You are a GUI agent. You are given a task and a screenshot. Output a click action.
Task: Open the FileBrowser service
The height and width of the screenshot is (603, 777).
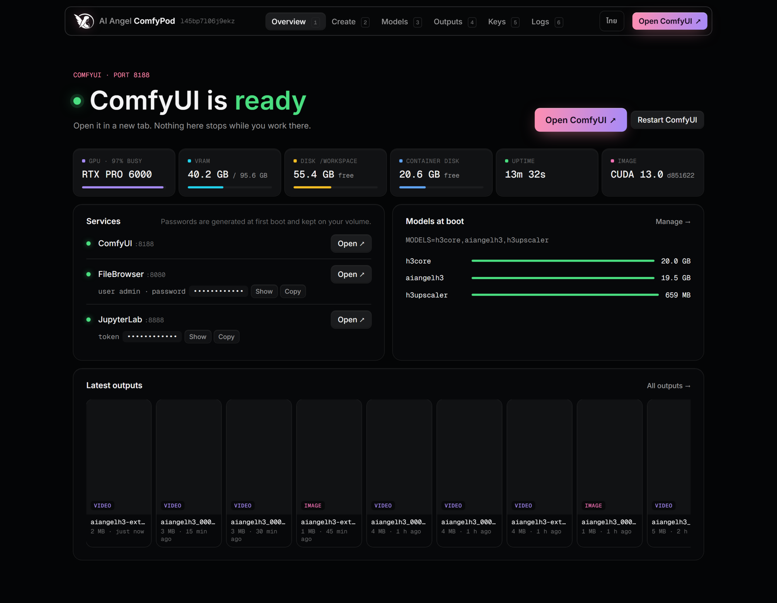351,274
